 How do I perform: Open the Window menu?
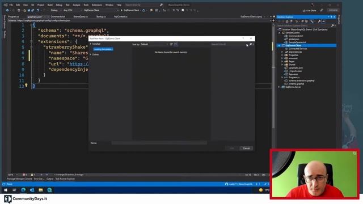point(109,5)
